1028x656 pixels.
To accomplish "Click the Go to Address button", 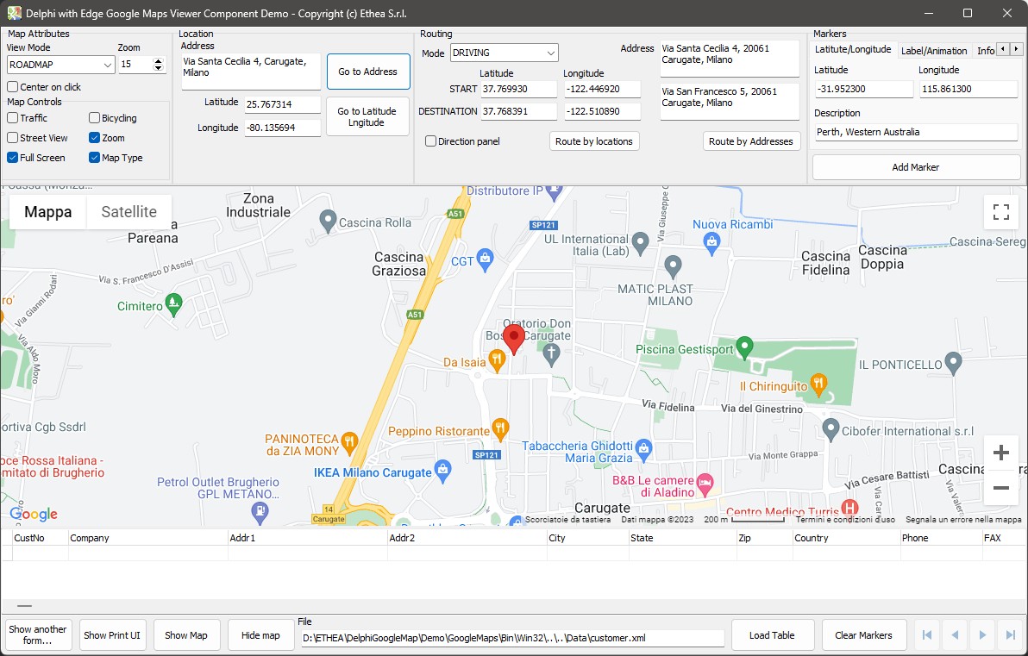I will point(367,72).
